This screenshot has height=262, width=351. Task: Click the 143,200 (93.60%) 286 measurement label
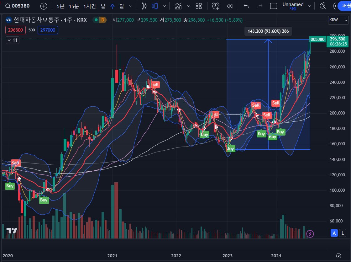click(x=268, y=31)
